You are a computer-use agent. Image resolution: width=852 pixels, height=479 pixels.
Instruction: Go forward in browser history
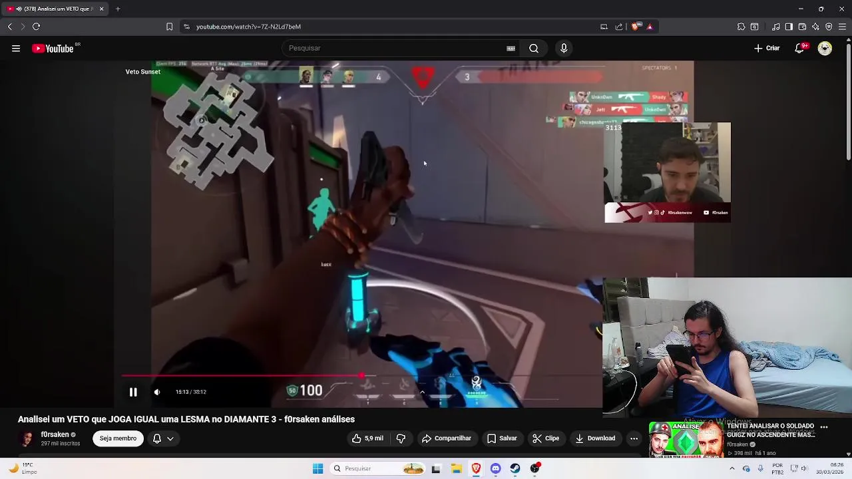(x=23, y=27)
